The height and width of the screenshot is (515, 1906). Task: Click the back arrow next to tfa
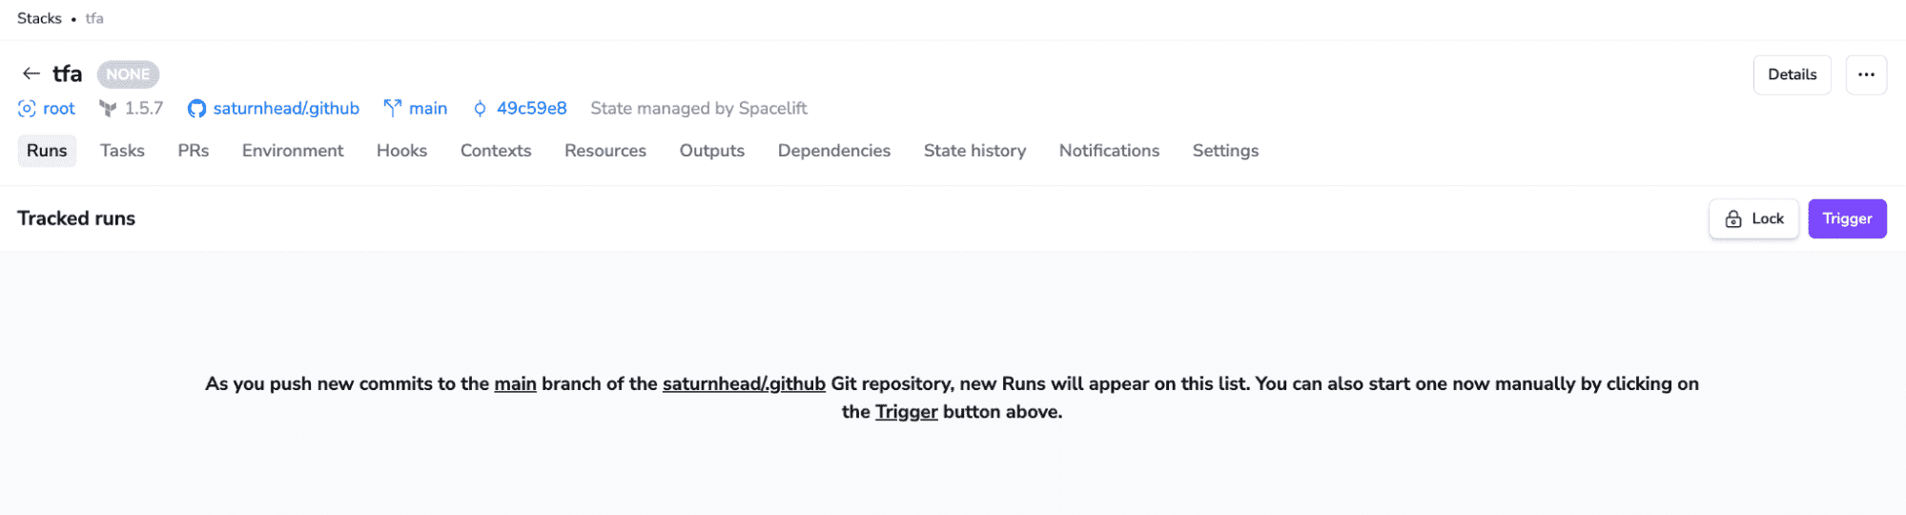point(31,73)
